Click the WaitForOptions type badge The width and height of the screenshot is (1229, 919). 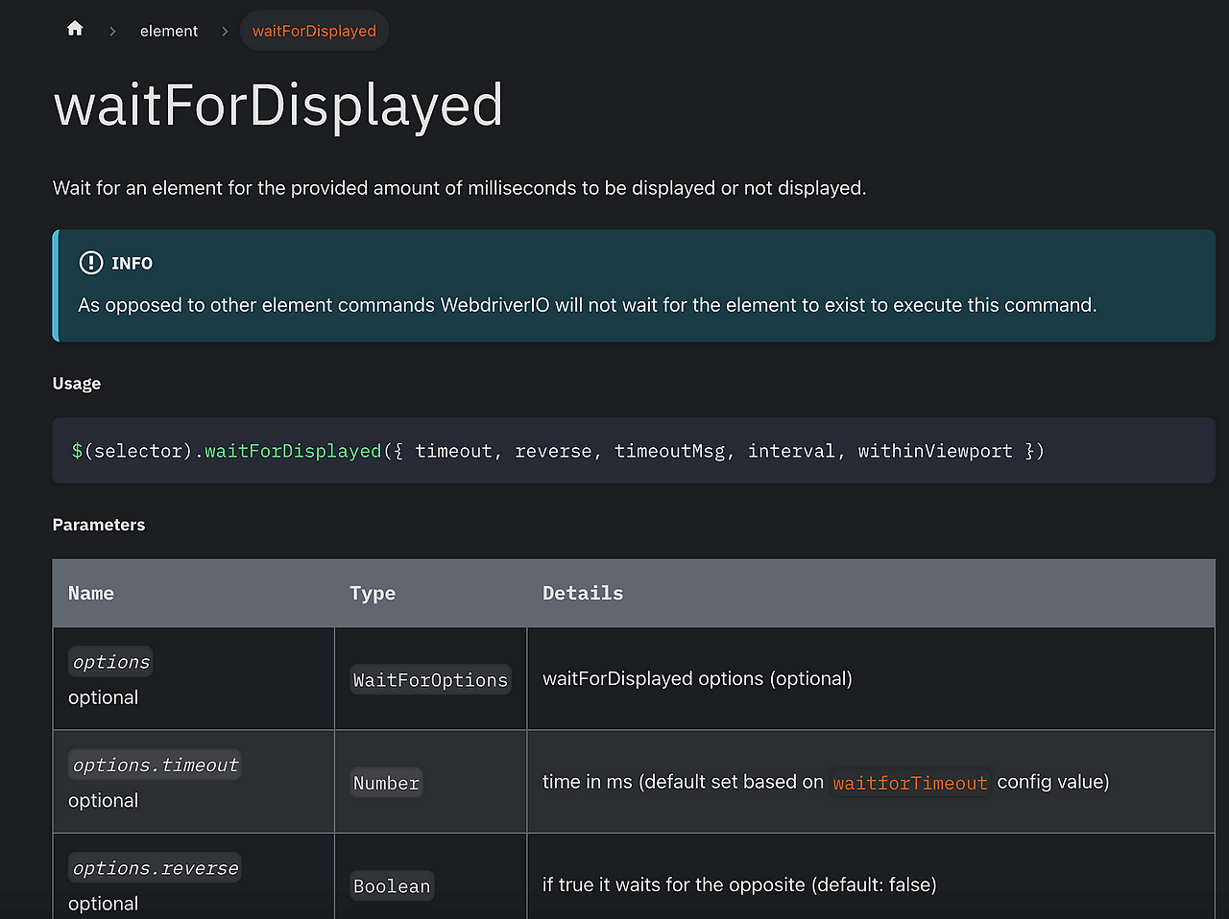point(430,680)
